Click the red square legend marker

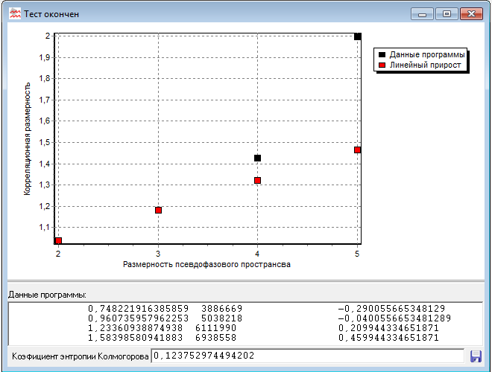coord(382,65)
